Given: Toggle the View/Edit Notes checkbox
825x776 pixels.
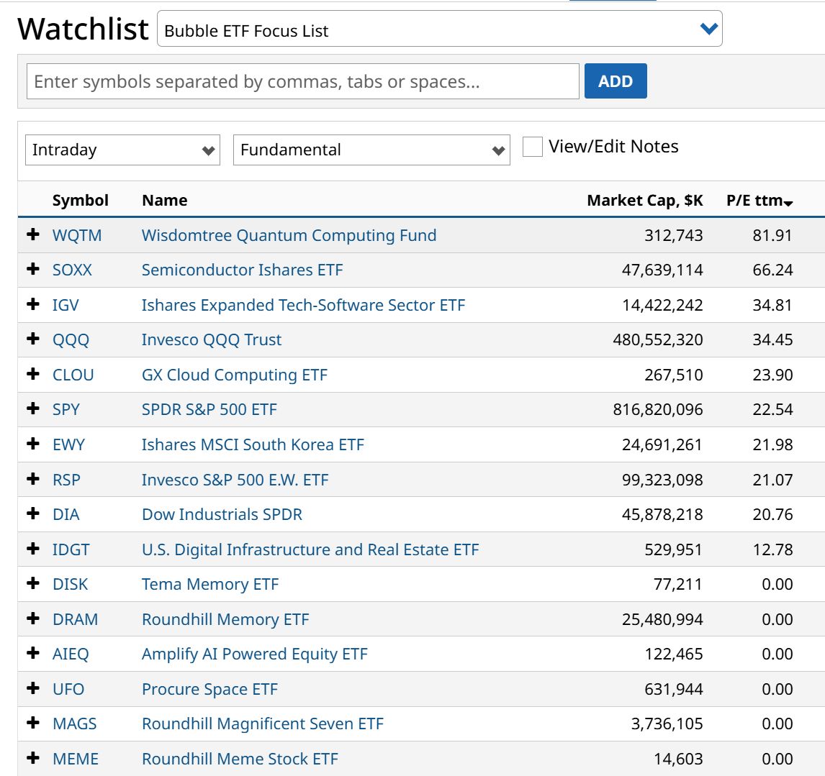Looking at the screenshot, I should tap(533, 147).
